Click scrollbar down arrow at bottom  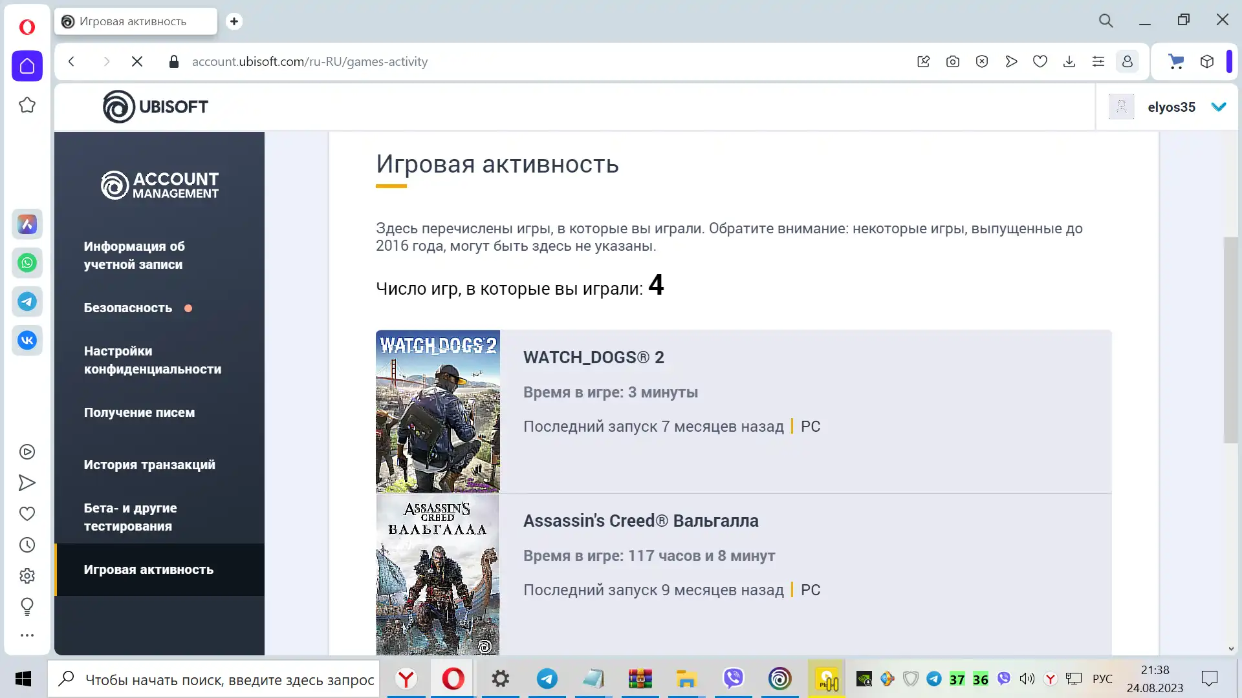coord(1231,649)
